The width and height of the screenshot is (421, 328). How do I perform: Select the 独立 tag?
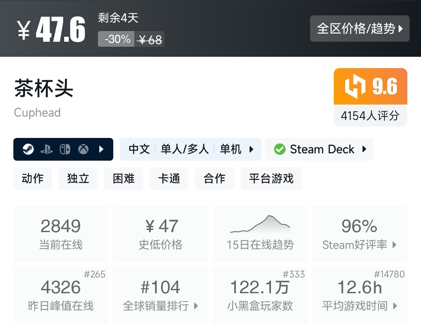[x=78, y=178]
